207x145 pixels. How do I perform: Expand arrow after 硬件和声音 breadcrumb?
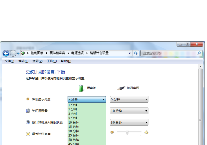[68, 53]
